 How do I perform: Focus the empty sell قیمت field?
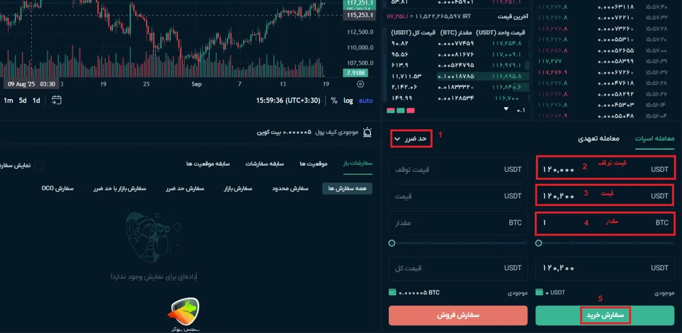click(x=458, y=196)
